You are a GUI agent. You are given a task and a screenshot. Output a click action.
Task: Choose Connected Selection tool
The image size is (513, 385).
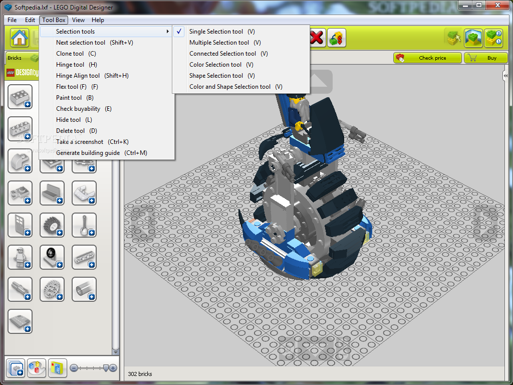point(241,53)
